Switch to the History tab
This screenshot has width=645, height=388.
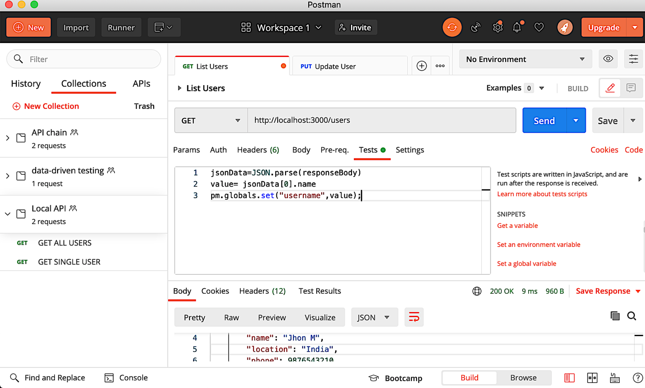tap(26, 84)
